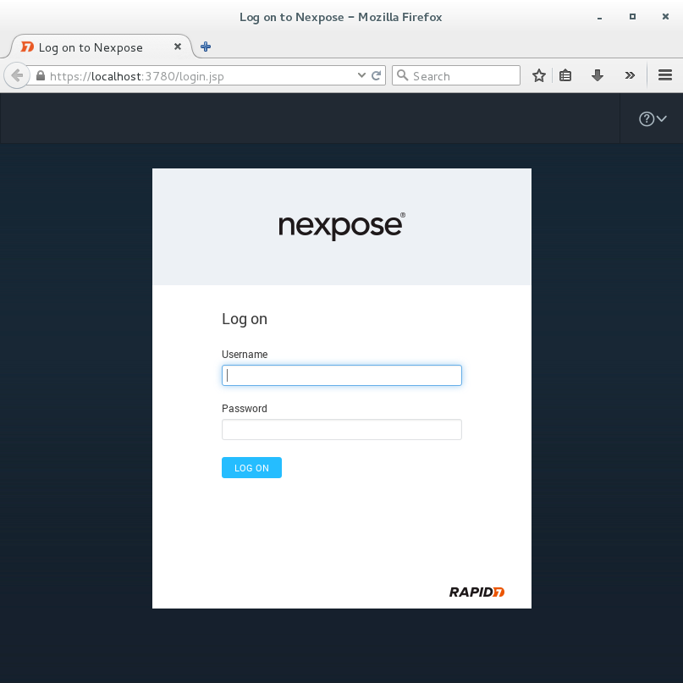Bookmark this page with the star icon
Viewport: 683px width, 683px height.
[539, 76]
